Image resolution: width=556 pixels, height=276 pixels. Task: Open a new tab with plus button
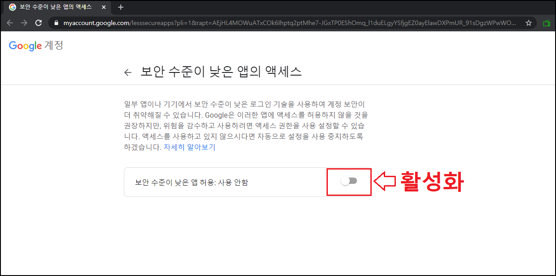click(120, 7)
